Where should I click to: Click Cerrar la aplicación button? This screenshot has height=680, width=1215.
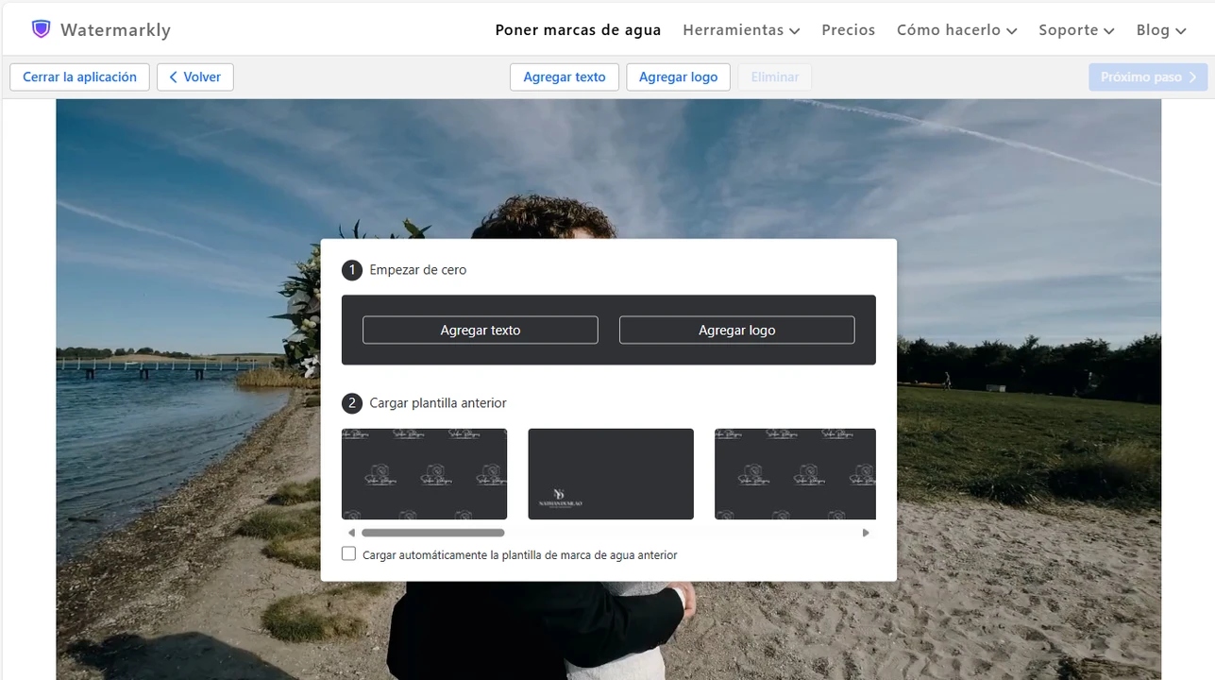coord(79,77)
